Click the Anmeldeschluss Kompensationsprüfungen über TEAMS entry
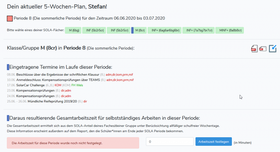Image resolution: width=280 pixels, height=152 pixels. click(x=58, y=80)
